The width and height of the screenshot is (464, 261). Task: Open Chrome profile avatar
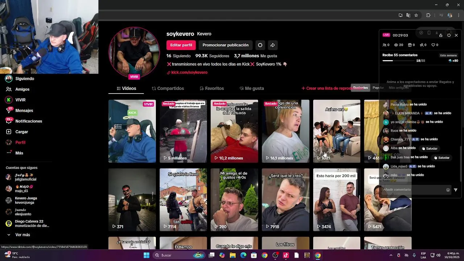(x=450, y=15)
